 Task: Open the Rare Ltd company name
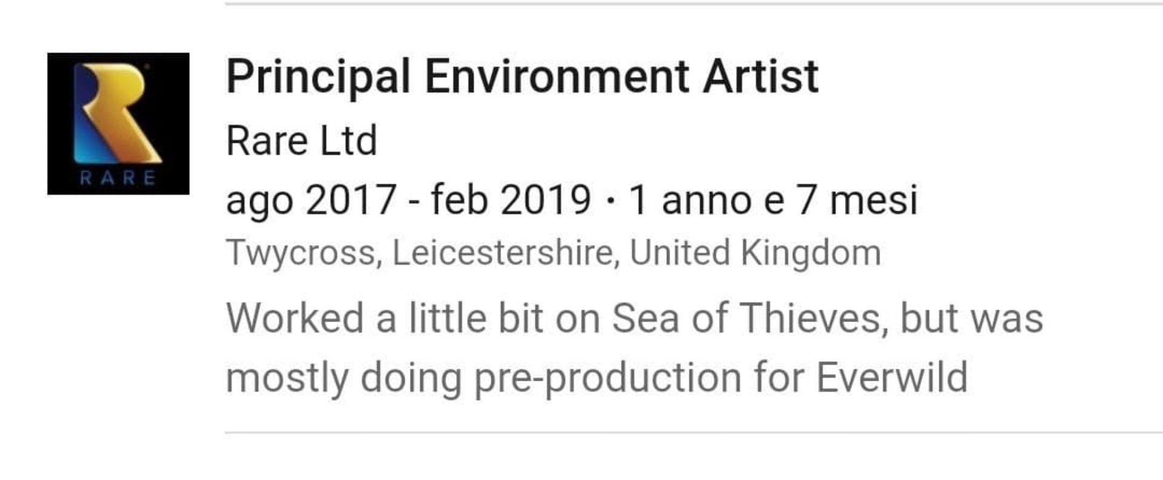[x=302, y=141]
